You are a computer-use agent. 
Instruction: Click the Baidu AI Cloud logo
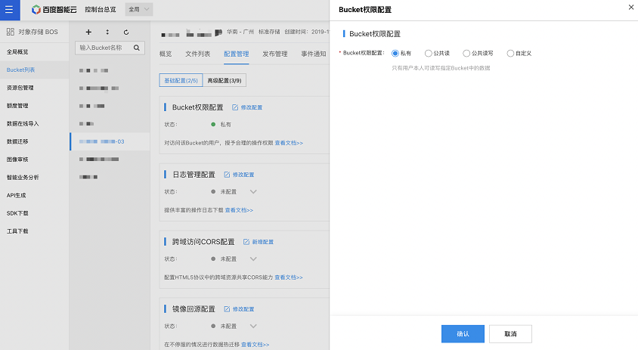tap(54, 9)
